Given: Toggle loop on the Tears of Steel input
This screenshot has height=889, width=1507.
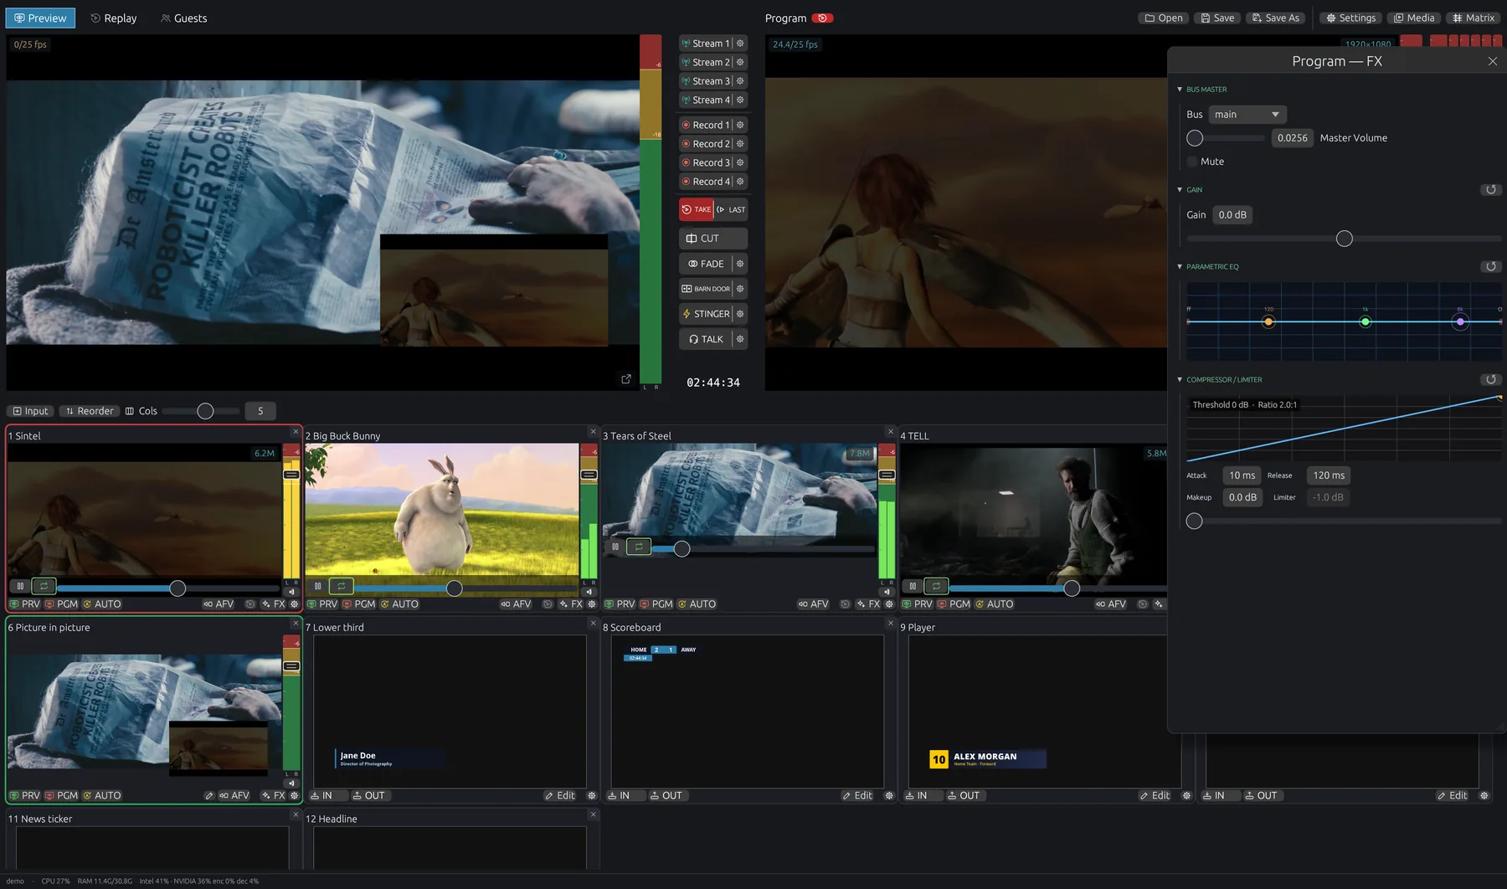Looking at the screenshot, I should tap(639, 547).
